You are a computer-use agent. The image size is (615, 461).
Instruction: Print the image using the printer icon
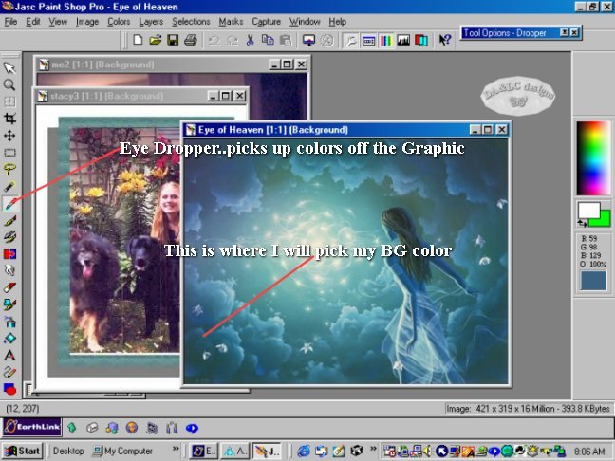coord(191,40)
